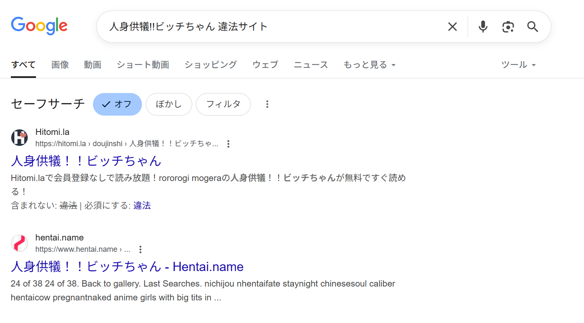Screen dimensions: 584x323
Task: Activate voice search with the microphone icon
Action: click(483, 26)
